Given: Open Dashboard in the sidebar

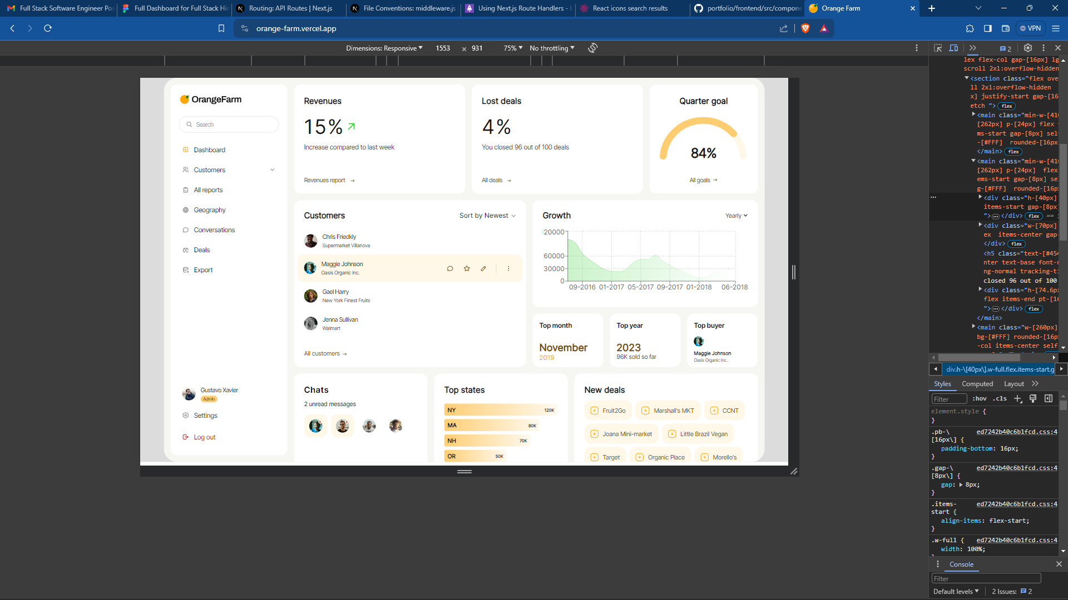Looking at the screenshot, I should tap(209, 150).
